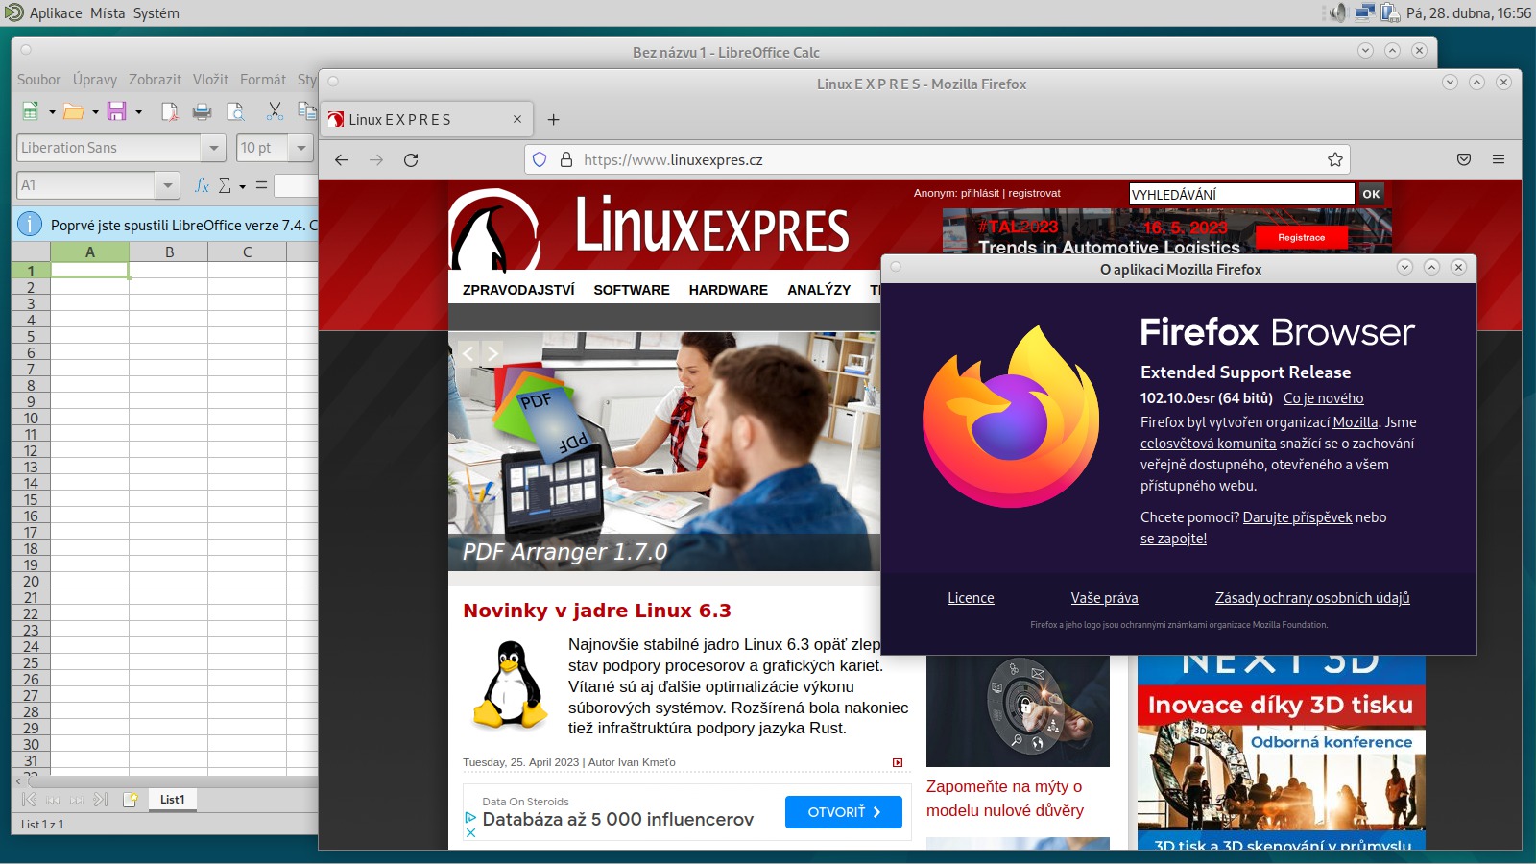This screenshot has height=864, width=1536.
Task: Open Zásady ochrany osobních údajů link
Action: point(1312,598)
